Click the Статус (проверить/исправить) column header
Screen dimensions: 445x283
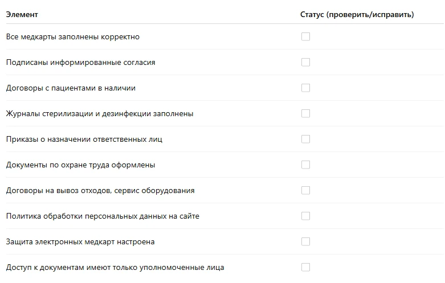(x=357, y=14)
